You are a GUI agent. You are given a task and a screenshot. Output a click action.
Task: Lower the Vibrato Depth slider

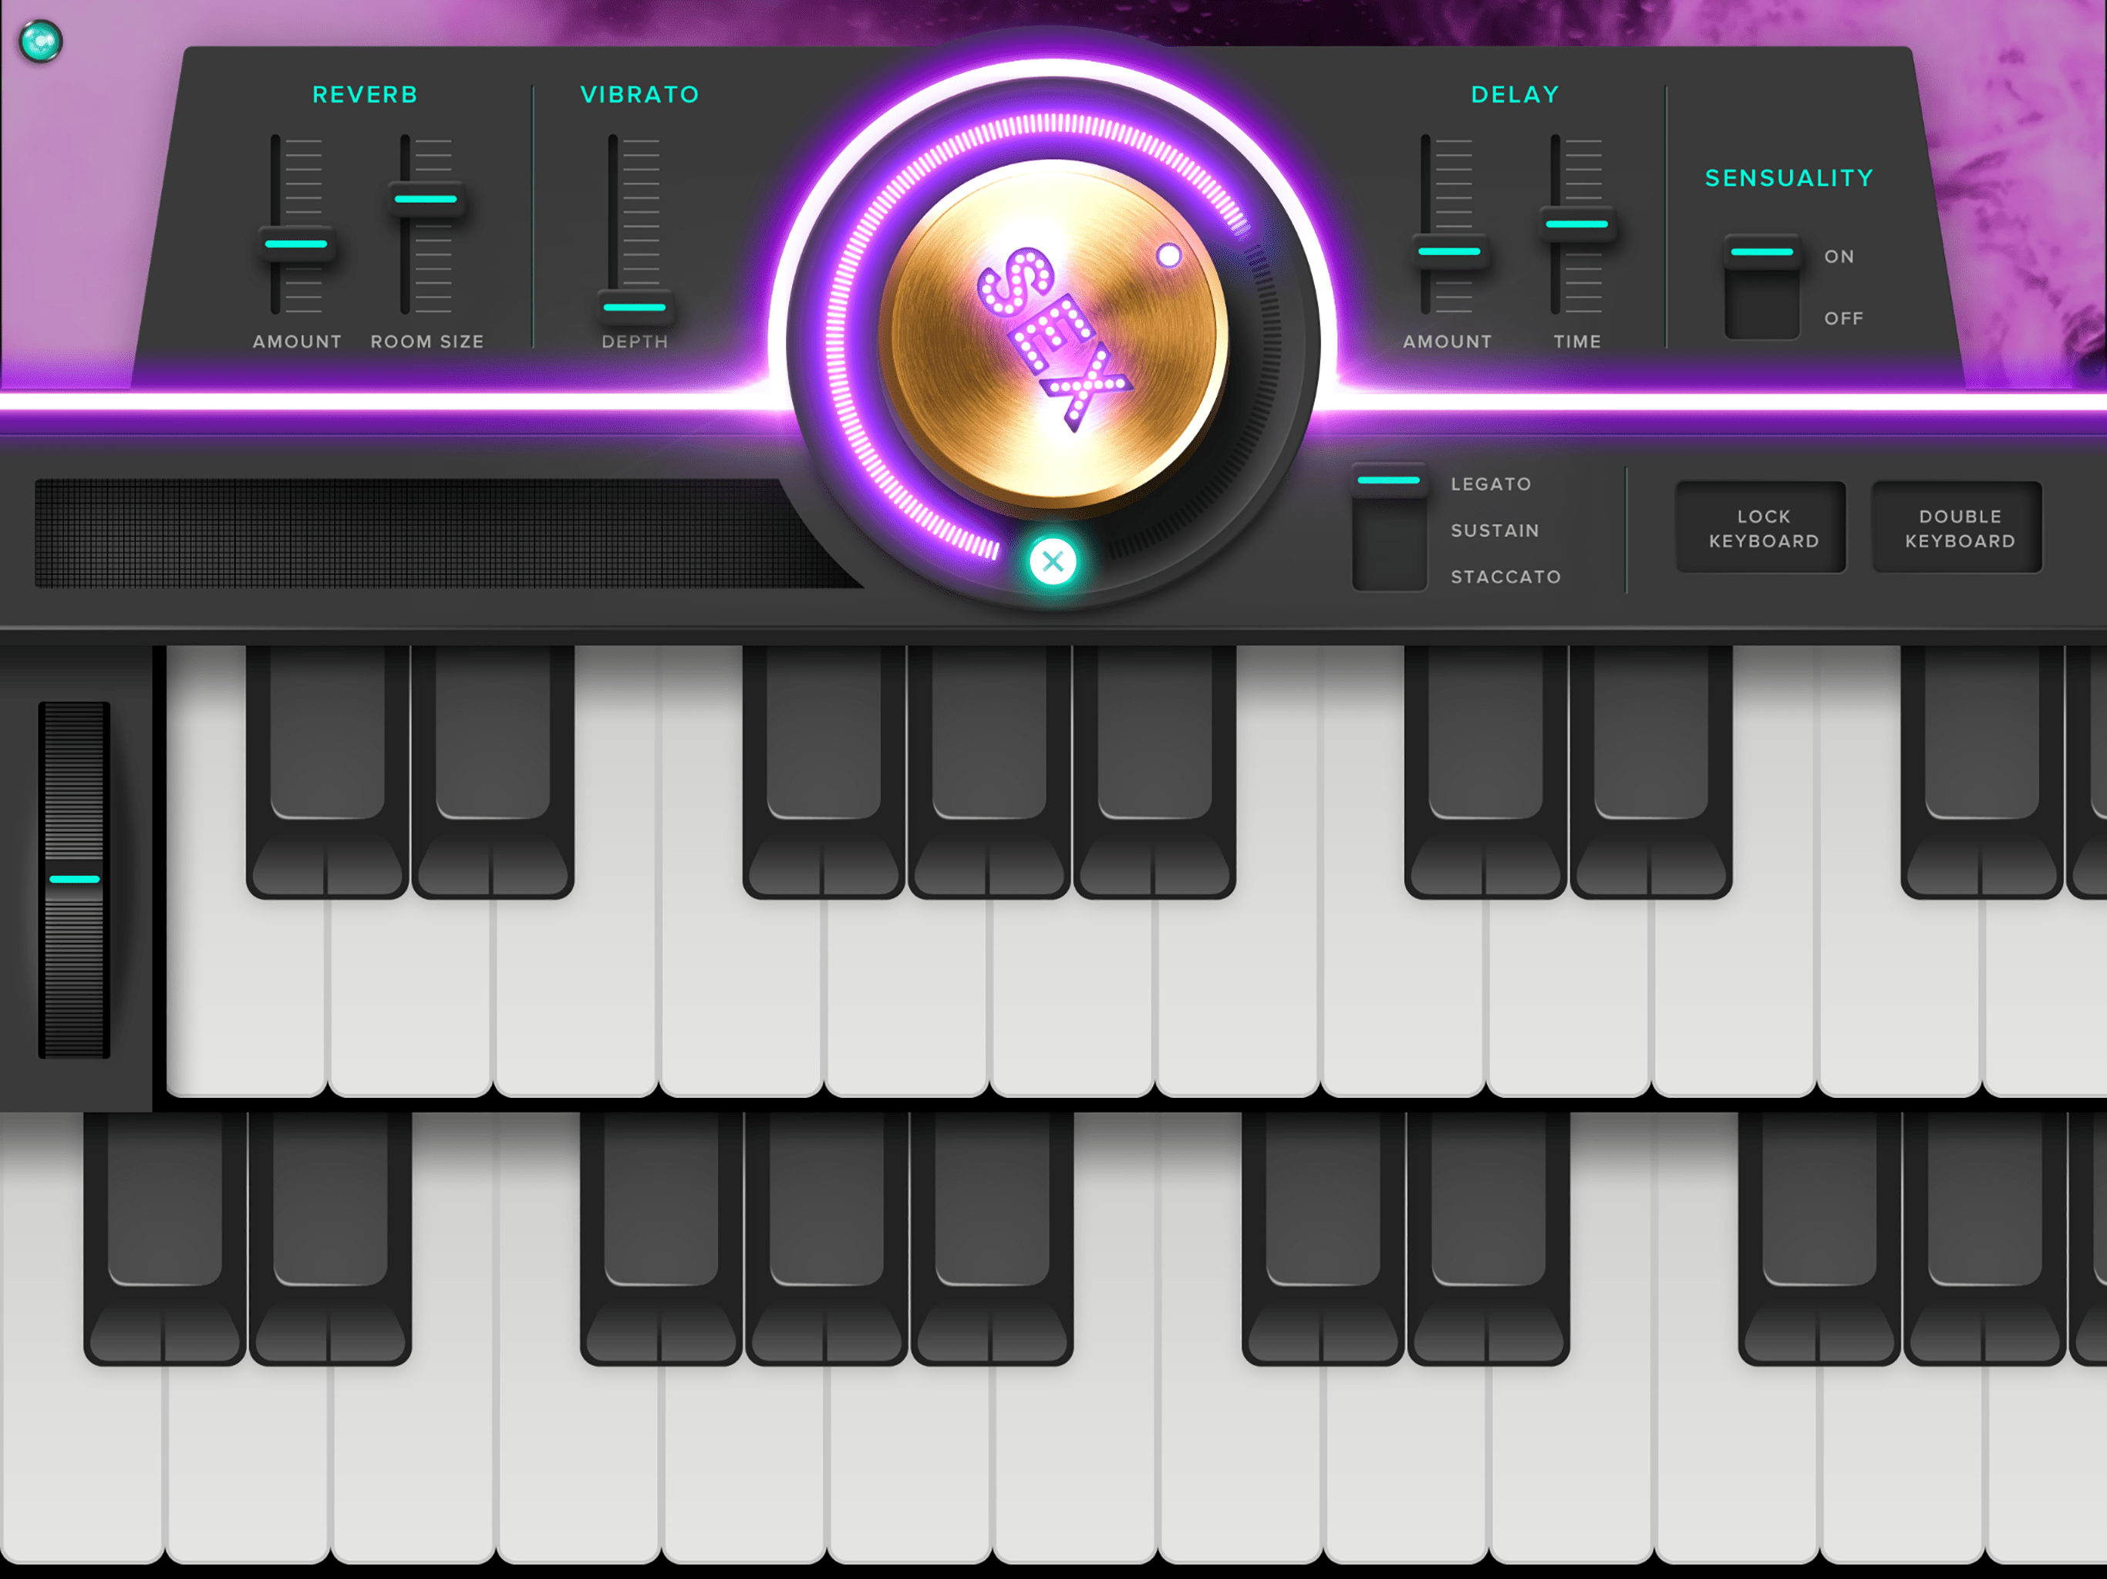[x=635, y=308]
